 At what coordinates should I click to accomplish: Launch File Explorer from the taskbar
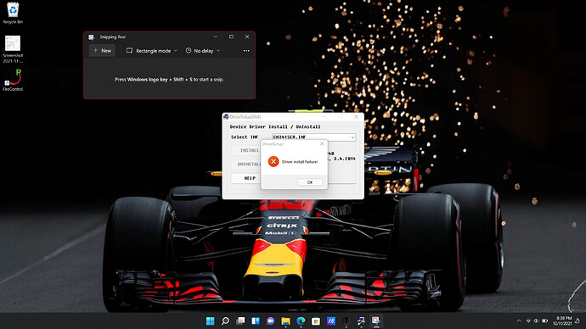pyautogui.click(x=285, y=321)
